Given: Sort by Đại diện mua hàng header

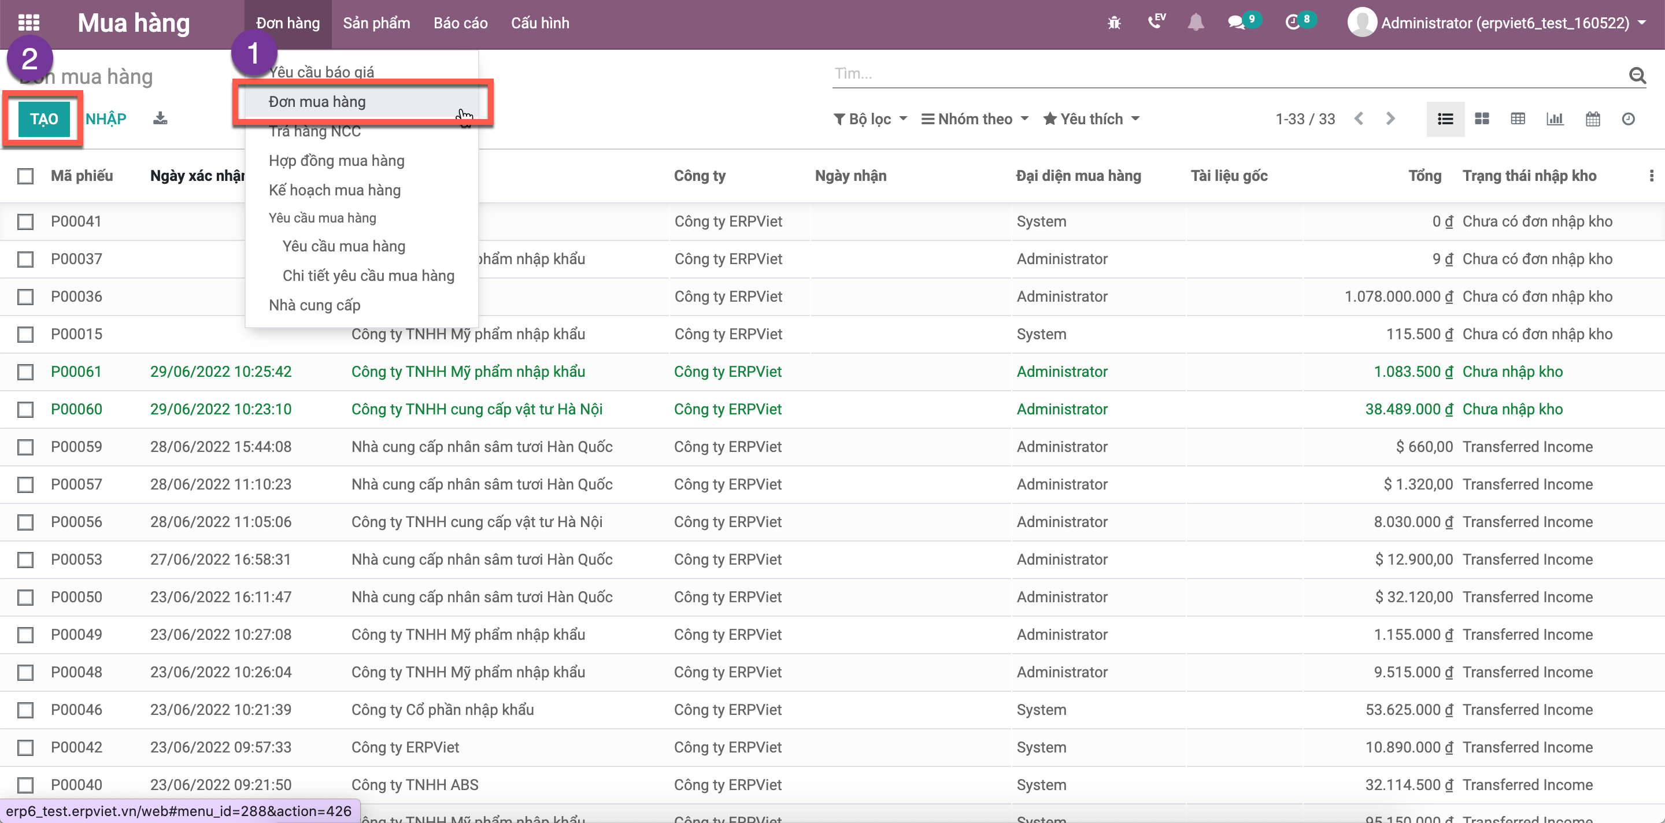Looking at the screenshot, I should pyautogui.click(x=1078, y=176).
